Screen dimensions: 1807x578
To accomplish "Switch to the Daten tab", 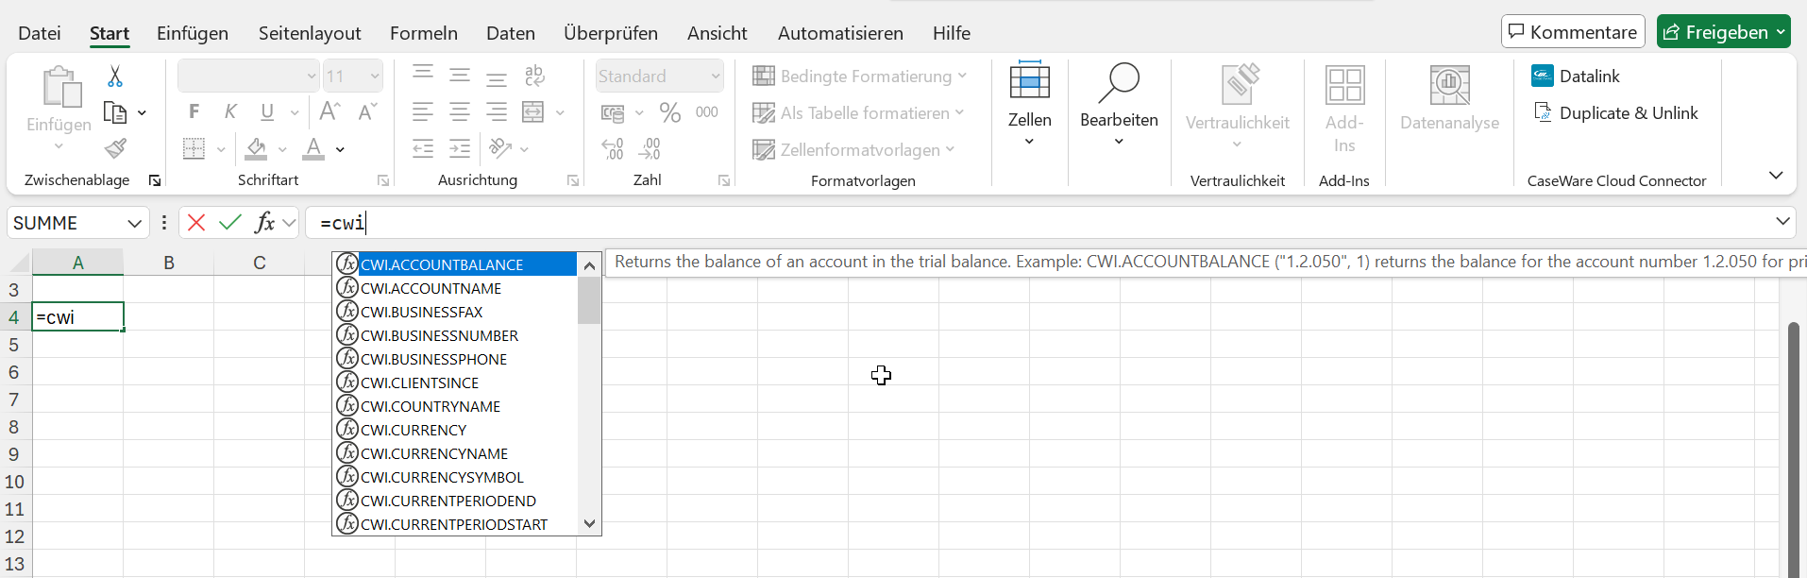I will pos(511,33).
